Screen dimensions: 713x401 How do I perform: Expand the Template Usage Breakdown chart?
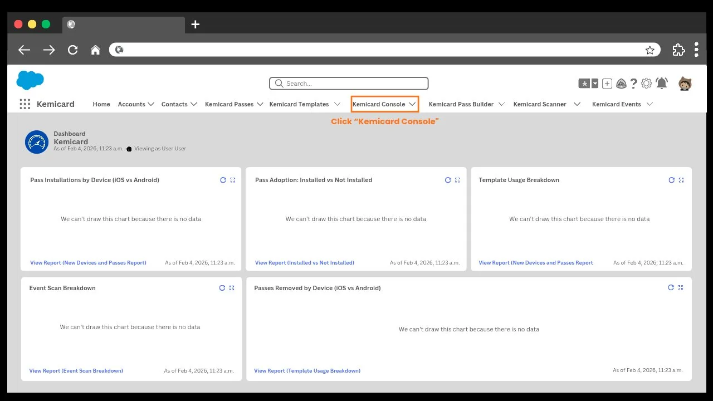pos(681,180)
